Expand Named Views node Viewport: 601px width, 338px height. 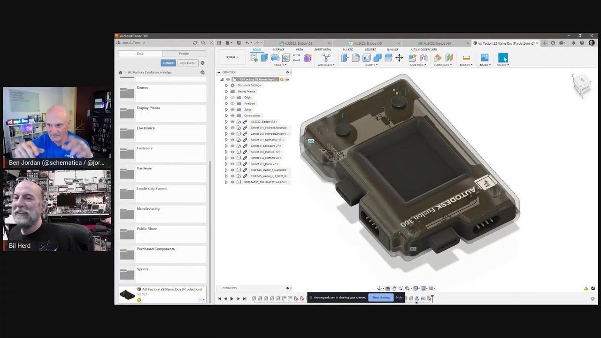click(226, 92)
